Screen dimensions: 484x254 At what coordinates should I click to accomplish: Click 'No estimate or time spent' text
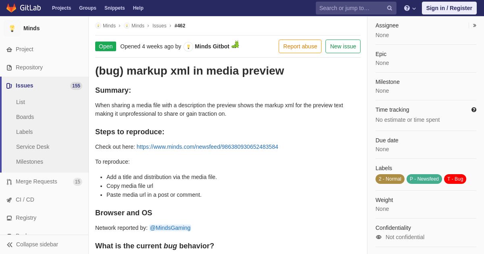pyautogui.click(x=407, y=120)
